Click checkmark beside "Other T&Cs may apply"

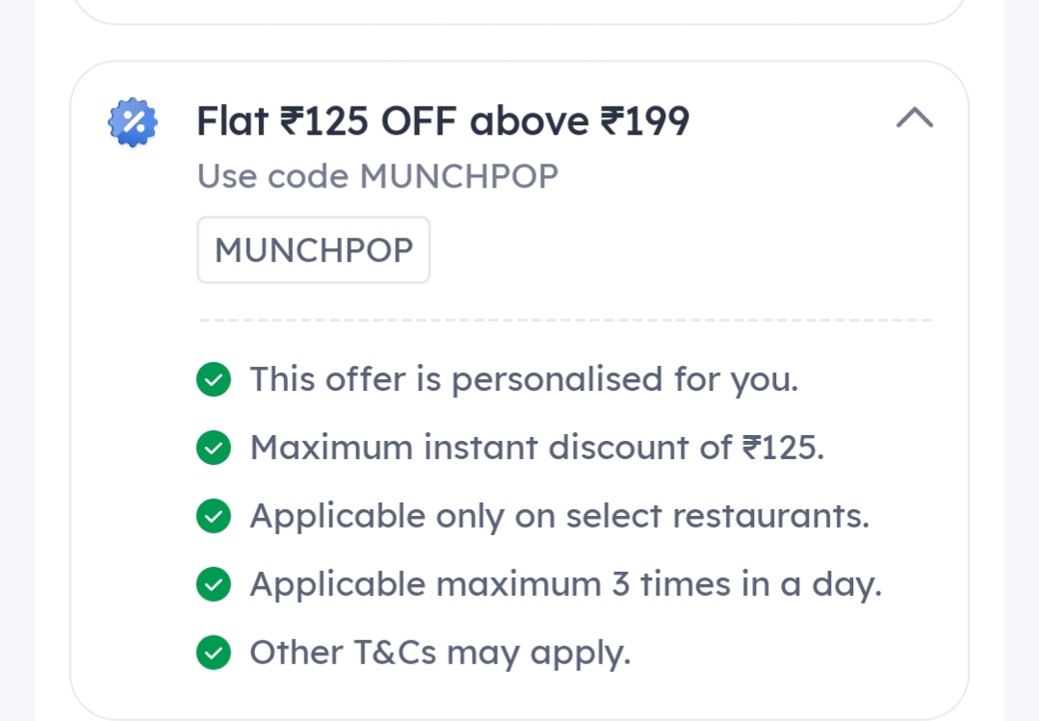pos(213,654)
